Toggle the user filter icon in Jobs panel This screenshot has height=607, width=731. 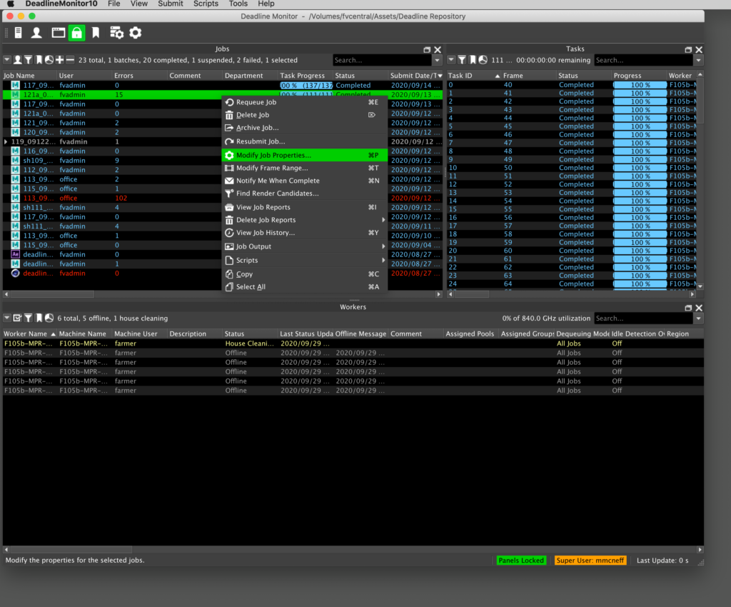pos(18,60)
